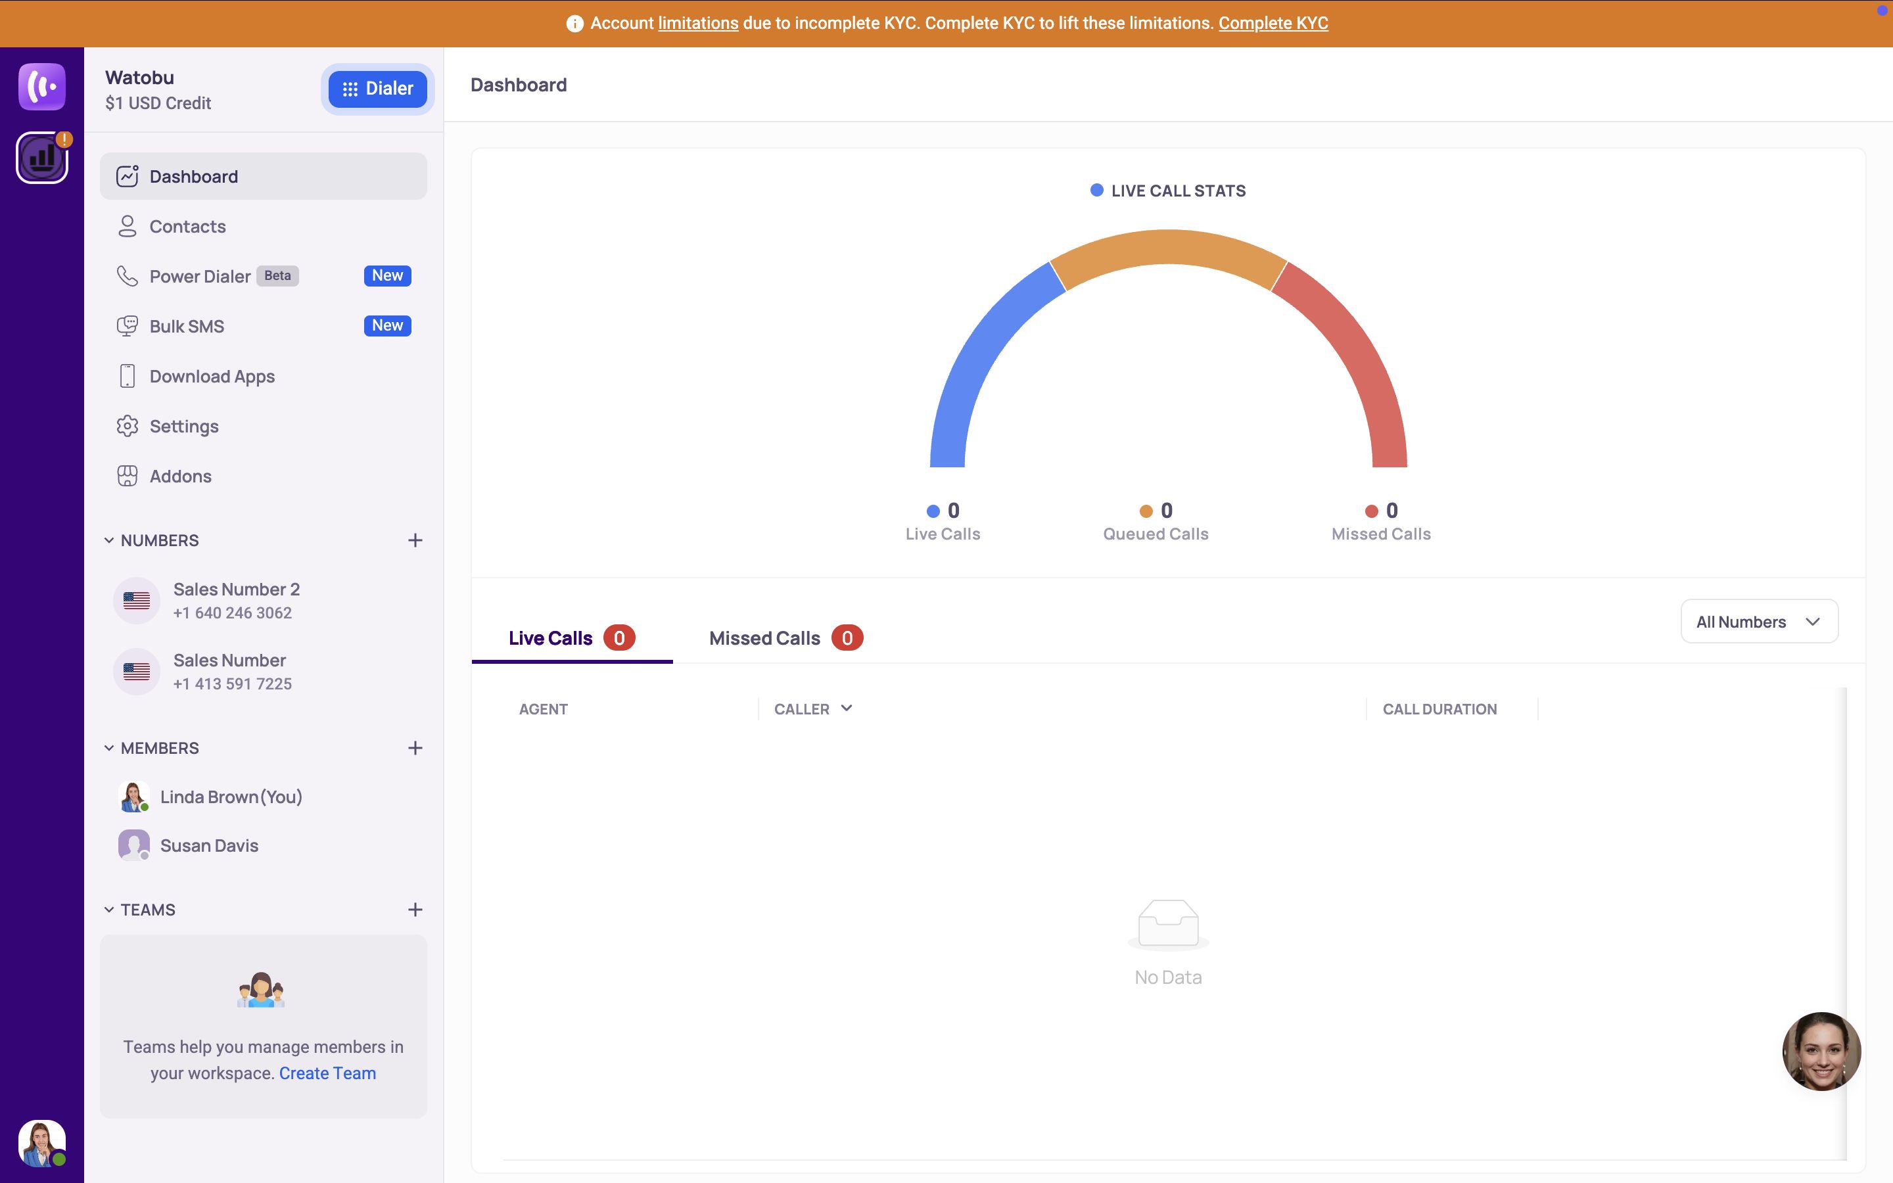Go to Contacts in the sidebar menu
Viewport: 1893px width, 1183px height.
(x=263, y=226)
